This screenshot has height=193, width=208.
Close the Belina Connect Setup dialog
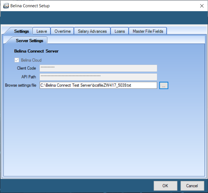(202, 6)
